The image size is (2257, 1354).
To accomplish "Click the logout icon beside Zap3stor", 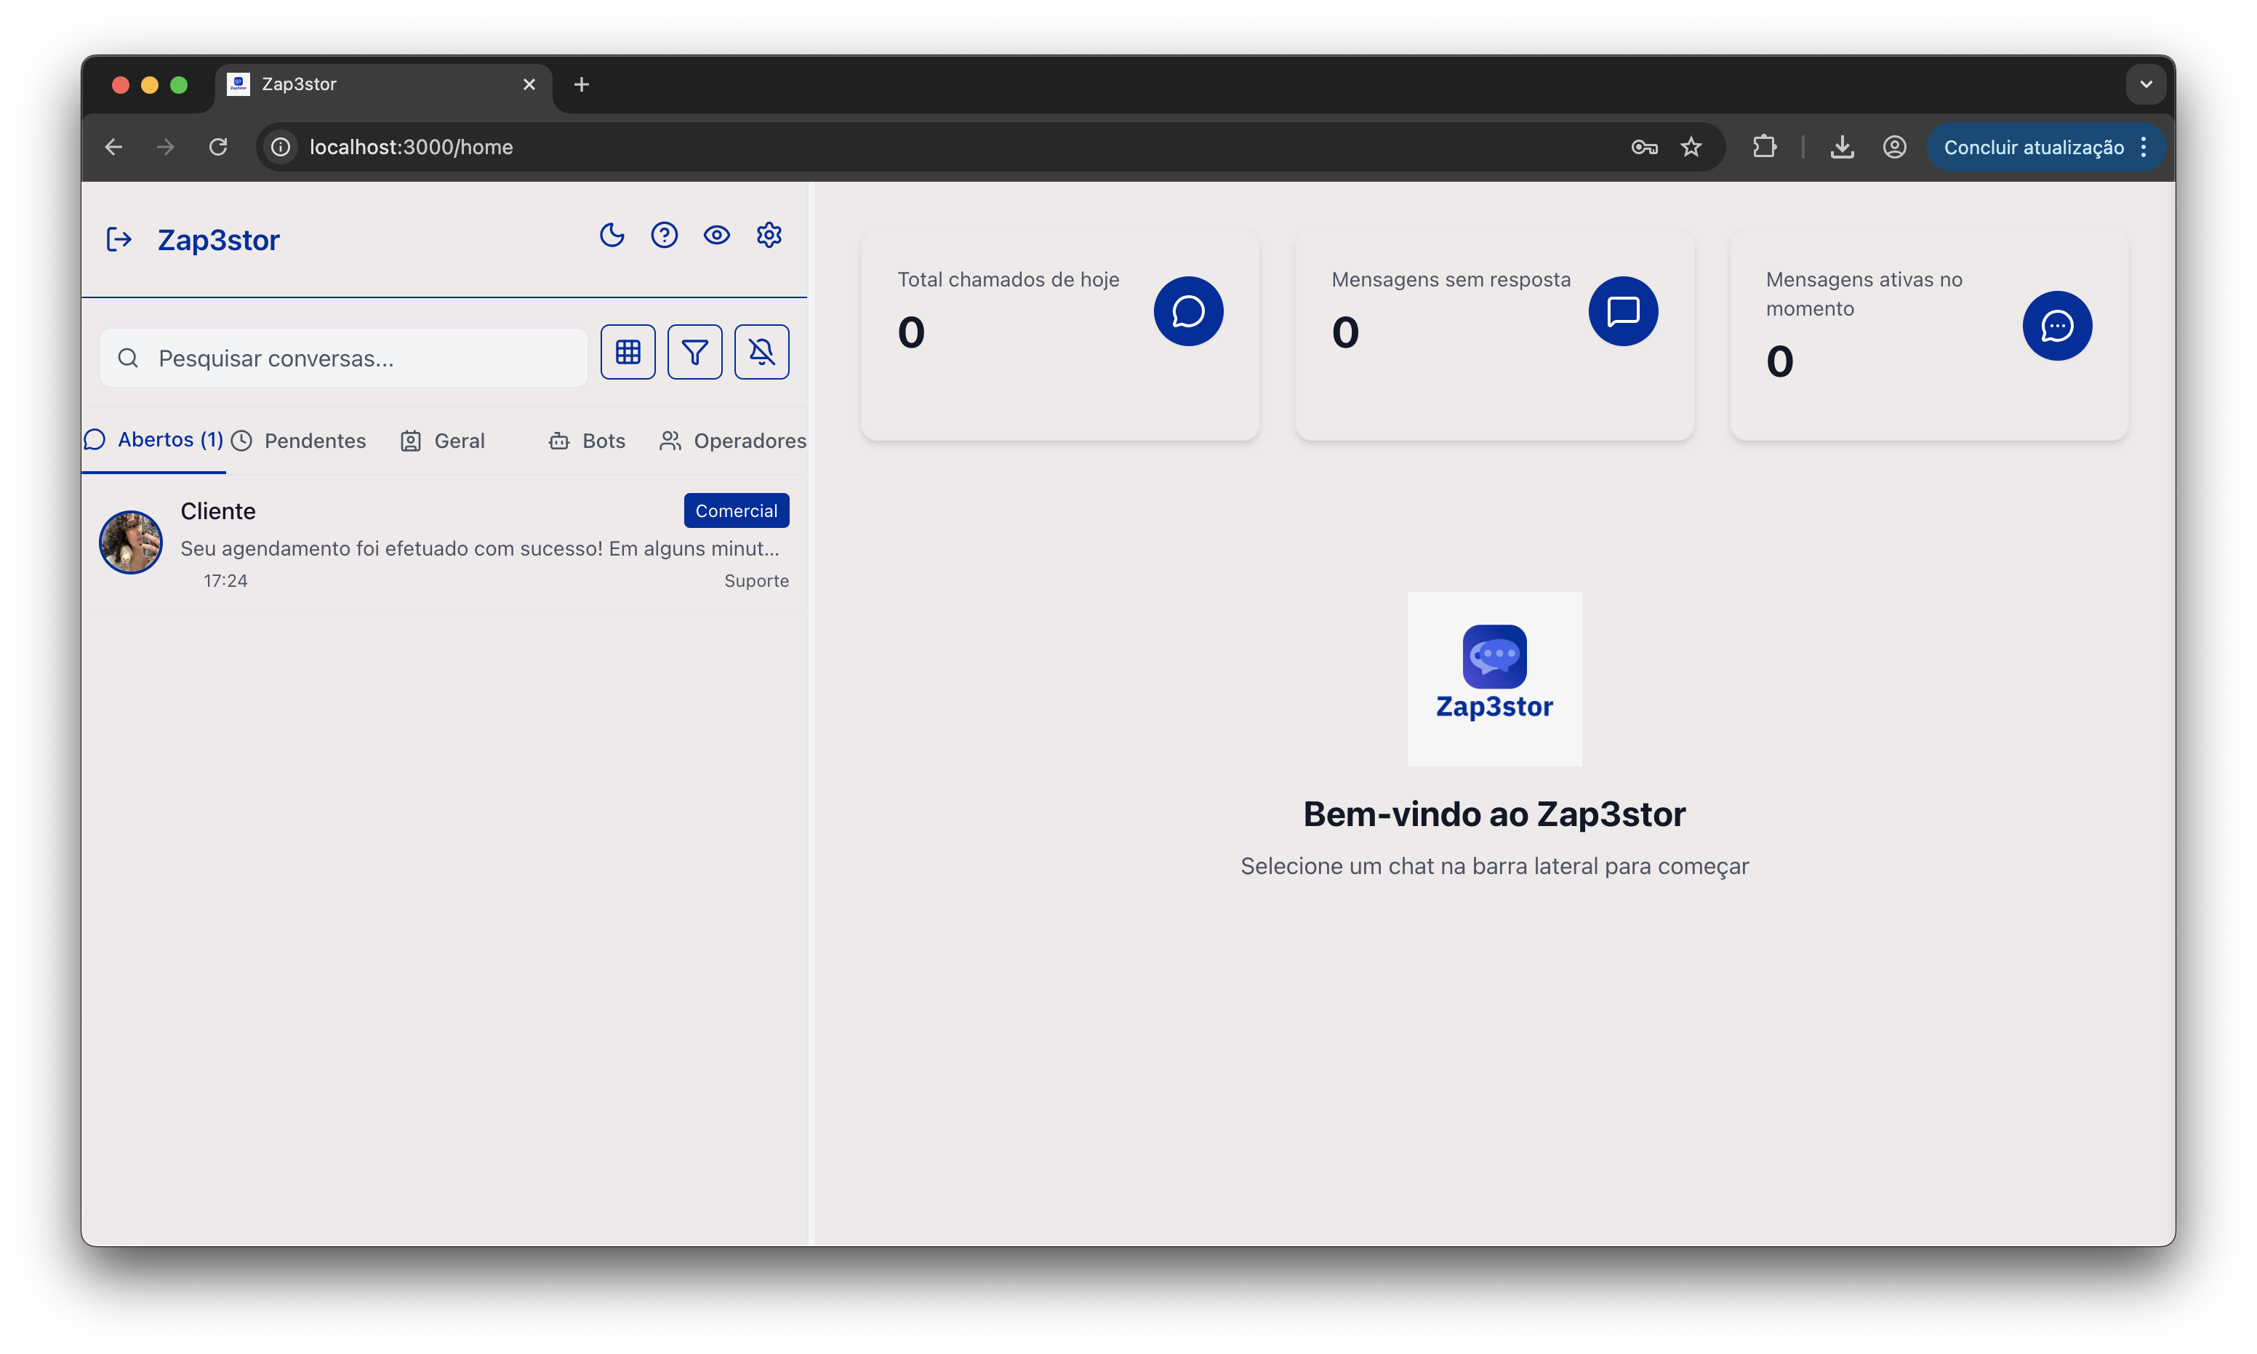I will [x=119, y=239].
